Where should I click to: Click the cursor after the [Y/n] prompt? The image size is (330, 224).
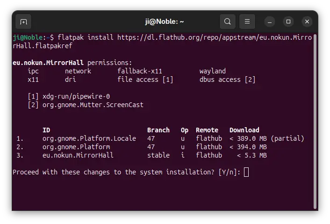click(x=246, y=172)
